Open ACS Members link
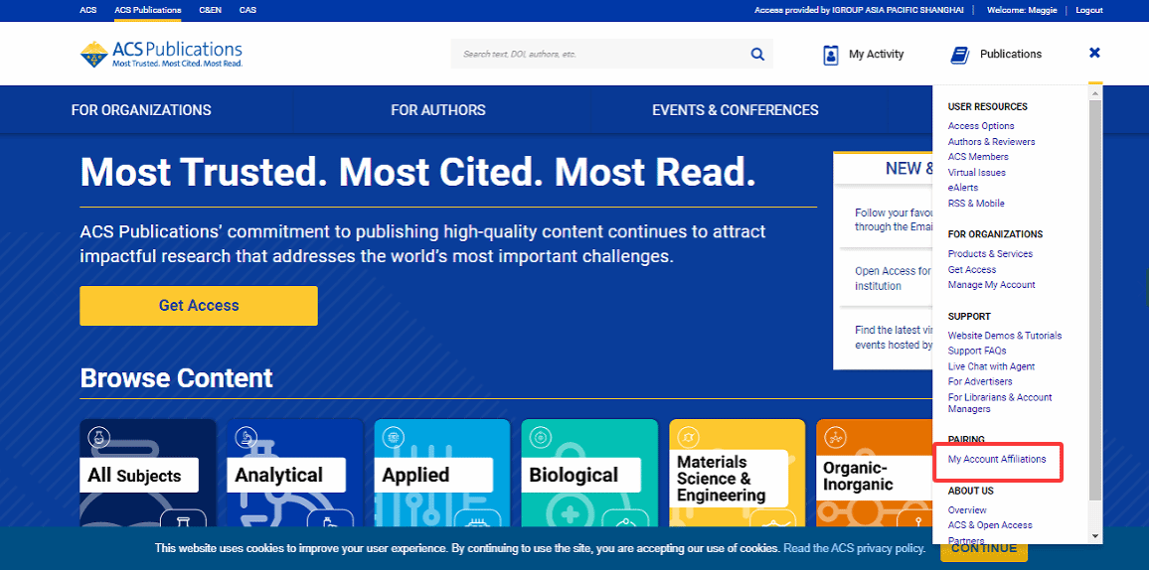The width and height of the screenshot is (1149, 570). pos(978,157)
